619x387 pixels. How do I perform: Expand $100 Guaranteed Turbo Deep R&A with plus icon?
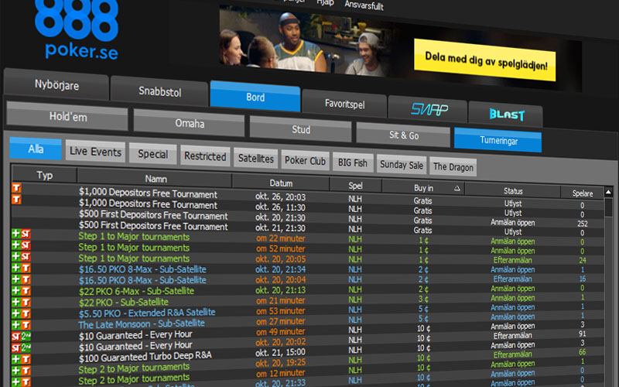tap(16, 360)
